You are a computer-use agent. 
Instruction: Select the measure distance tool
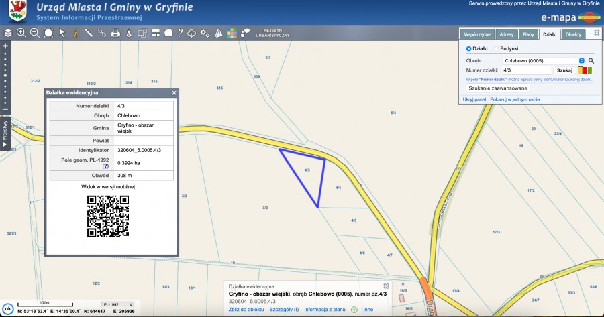pos(89,32)
